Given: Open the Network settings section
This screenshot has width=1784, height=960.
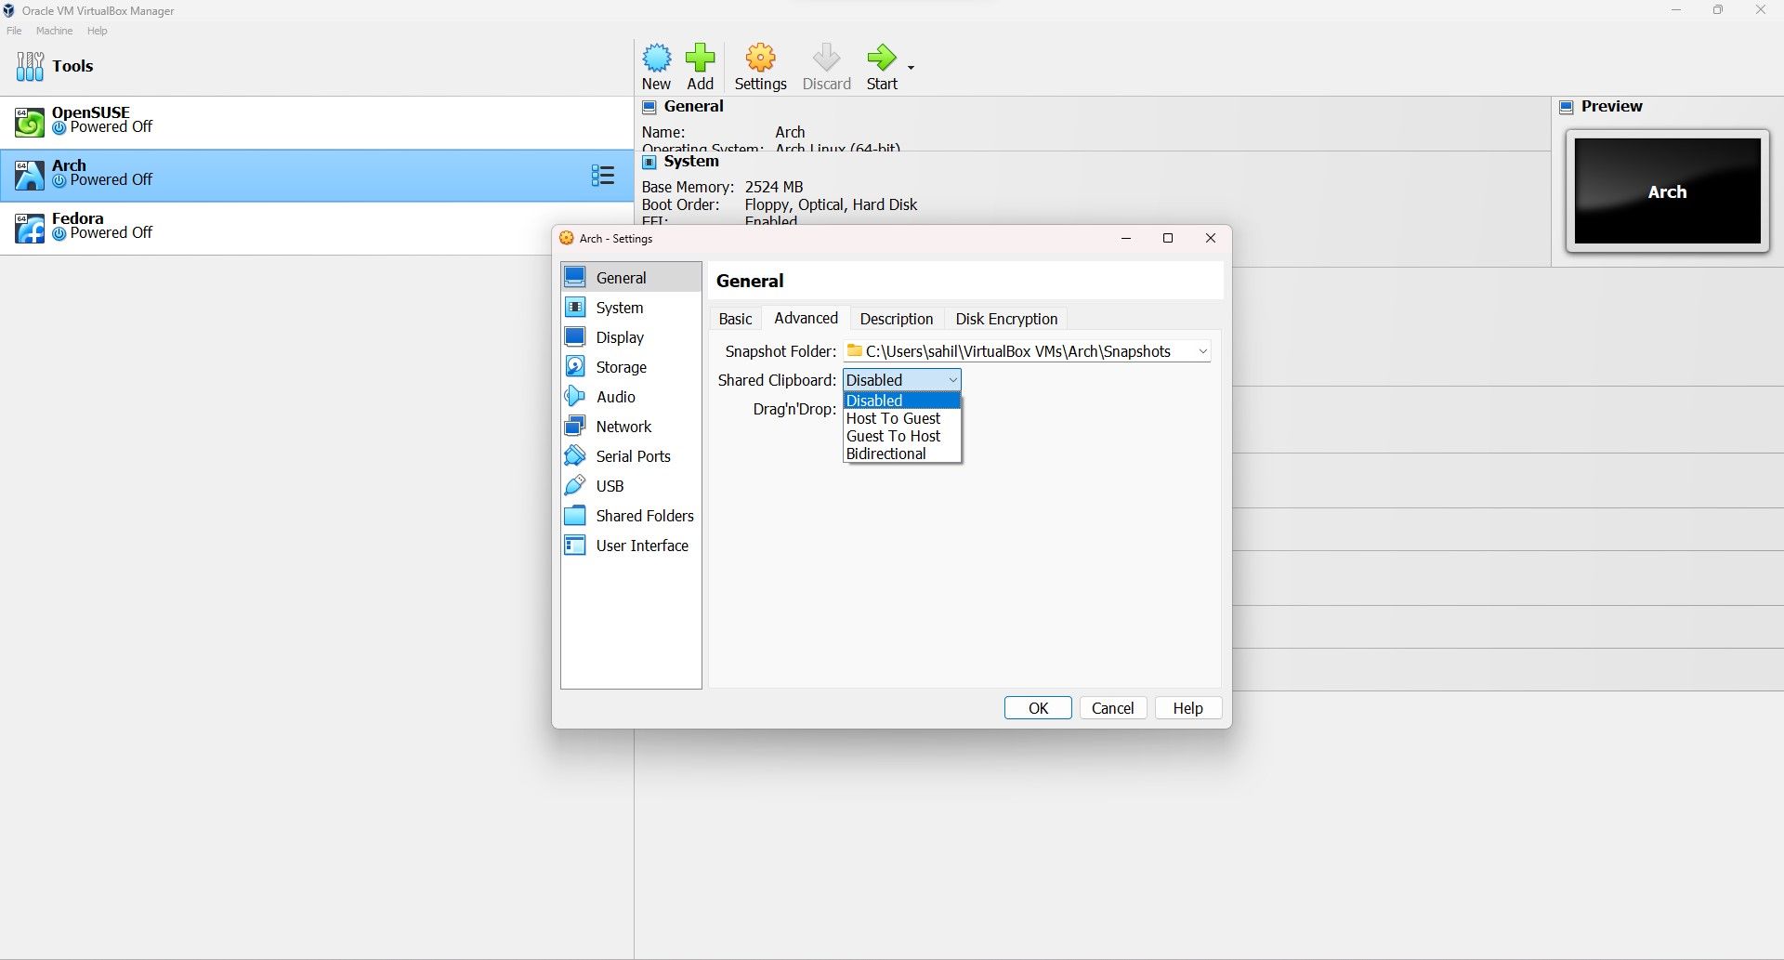Looking at the screenshot, I should 623,426.
